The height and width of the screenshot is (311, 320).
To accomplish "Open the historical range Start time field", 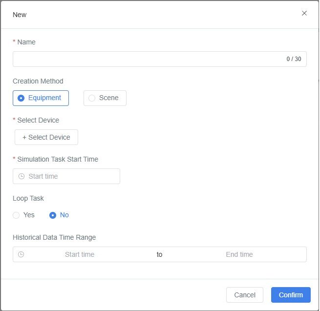I will [x=80, y=254].
